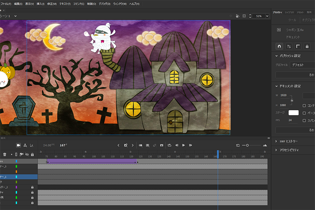
Task: Click the white stage color swatch
Action: [x=293, y=113]
